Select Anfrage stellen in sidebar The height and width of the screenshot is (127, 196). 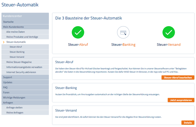pos(14,107)
